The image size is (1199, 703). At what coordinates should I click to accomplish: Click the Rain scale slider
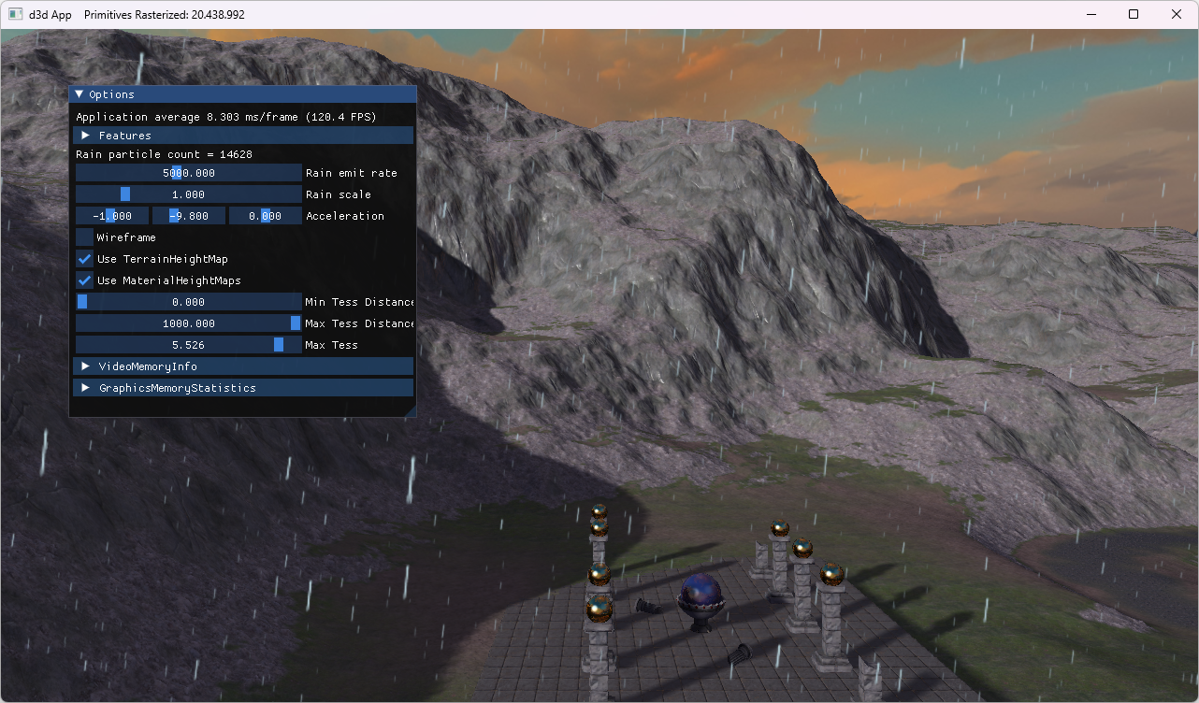click(x=187, y=194)
